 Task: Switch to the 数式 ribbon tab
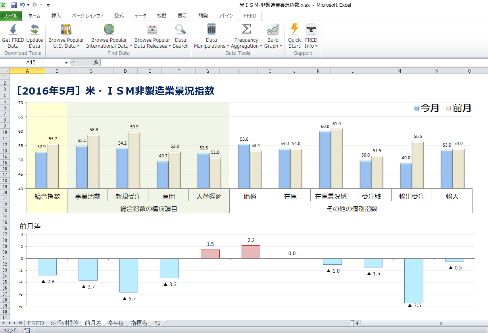point(119,16)
